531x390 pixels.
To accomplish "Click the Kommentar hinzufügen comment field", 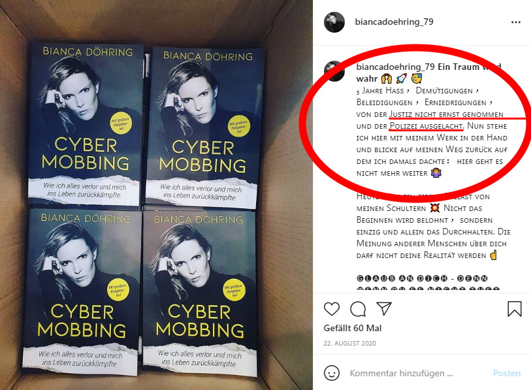I will click(401, 373).
